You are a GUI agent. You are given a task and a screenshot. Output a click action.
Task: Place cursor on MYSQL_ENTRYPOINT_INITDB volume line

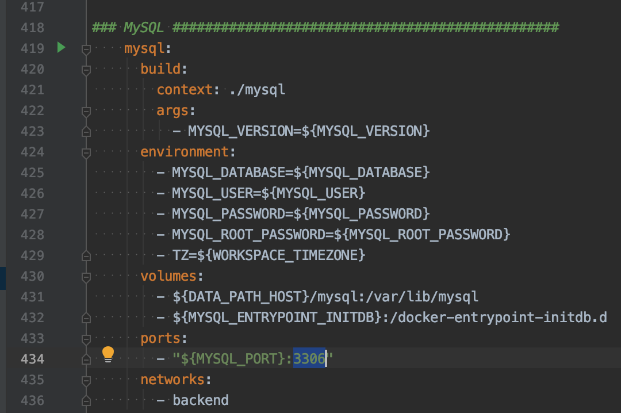[382, 317]
